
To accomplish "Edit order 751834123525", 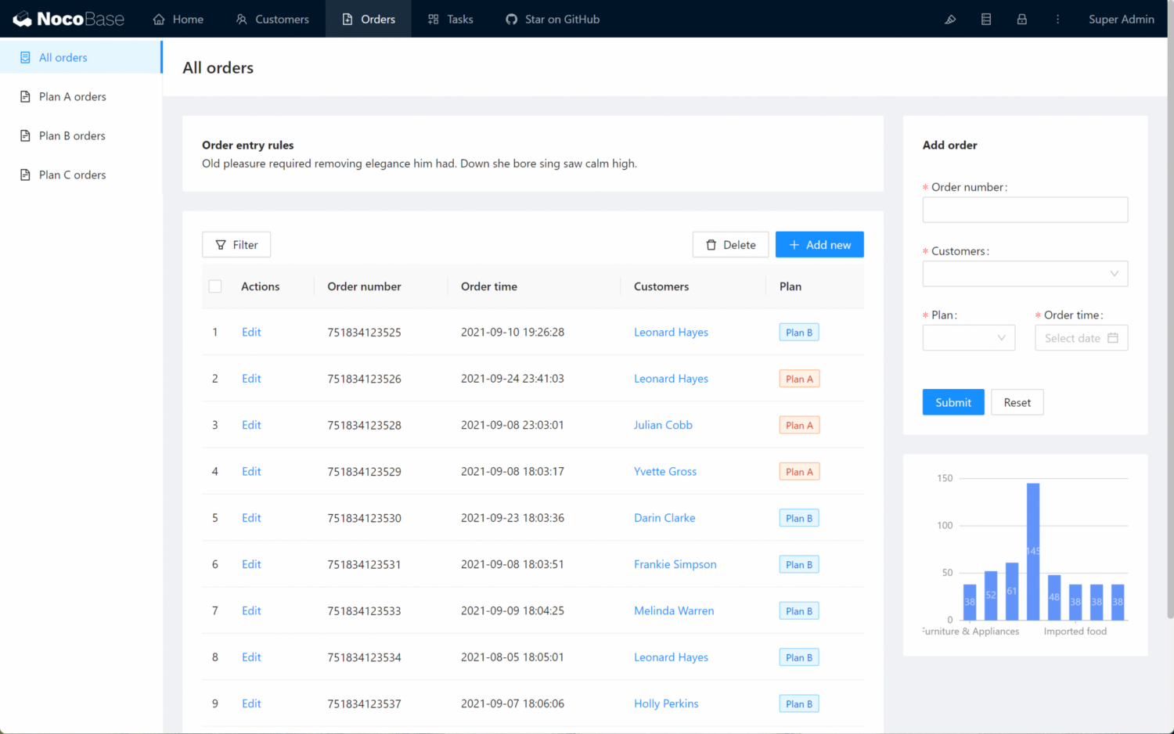I will [251, 332].
